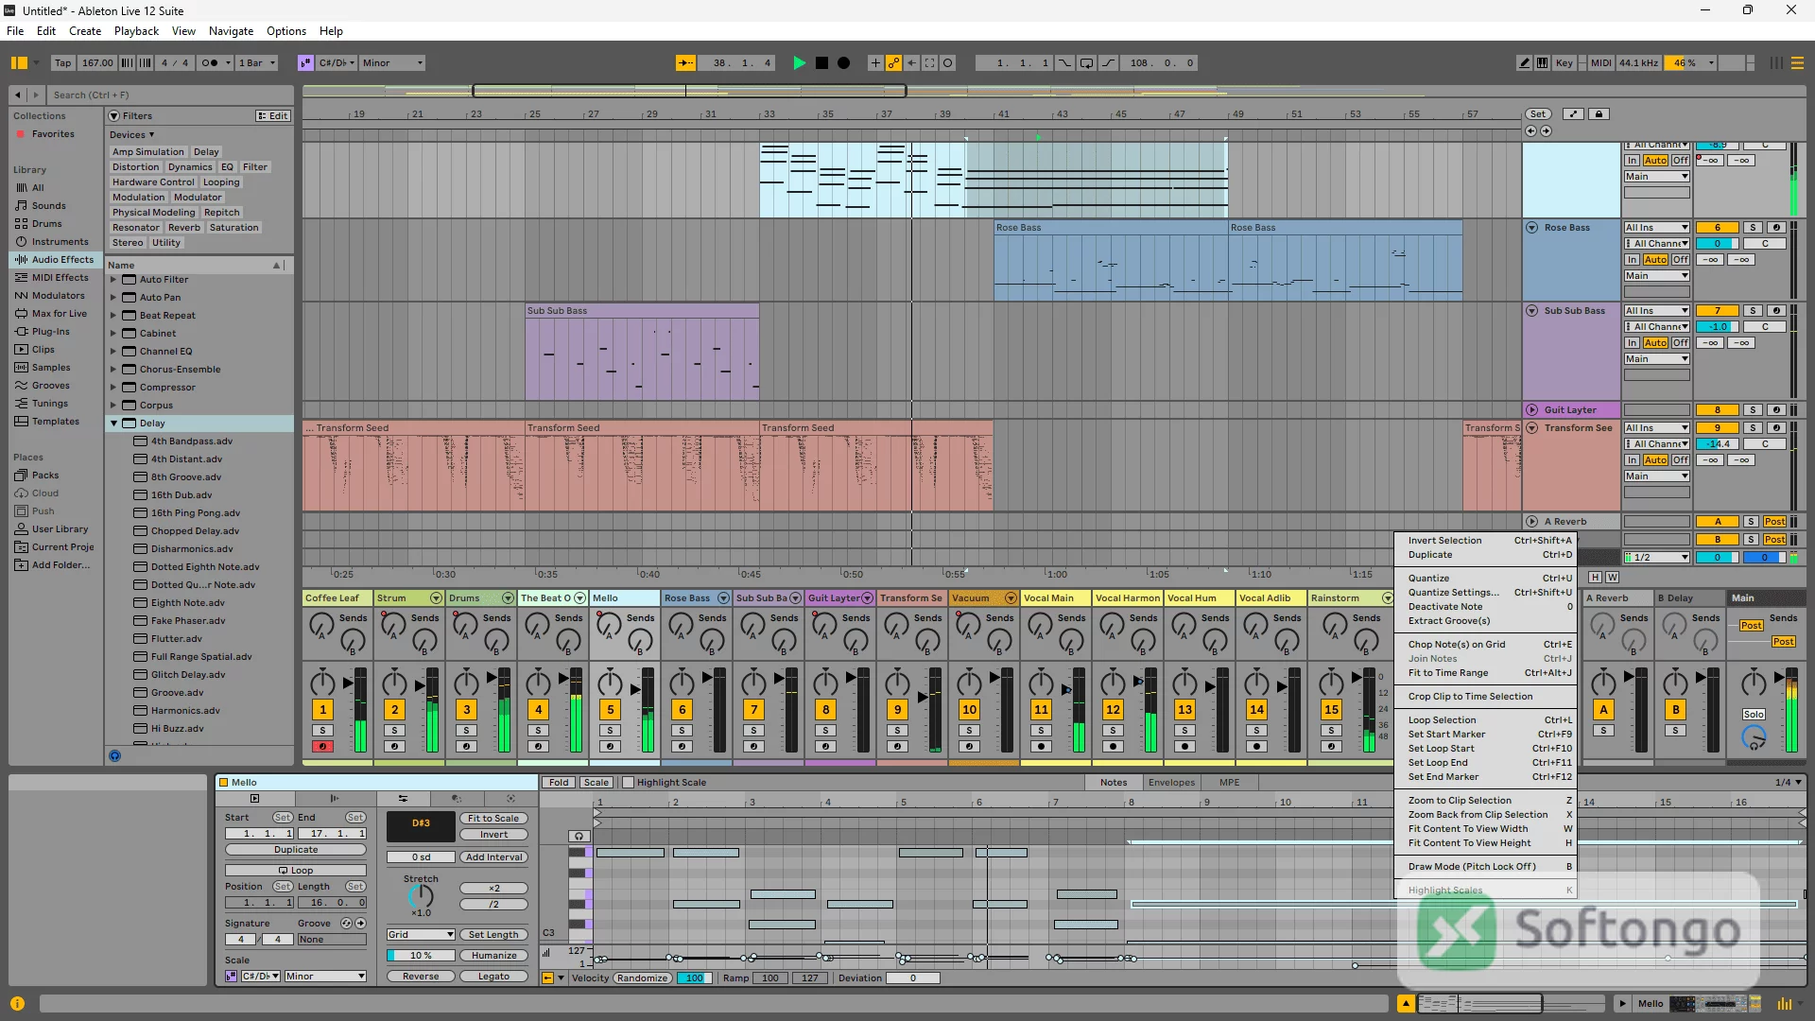Click the Stop transport button
The height and width of the screenshot is (1021, 1815).
pos(821,63)
